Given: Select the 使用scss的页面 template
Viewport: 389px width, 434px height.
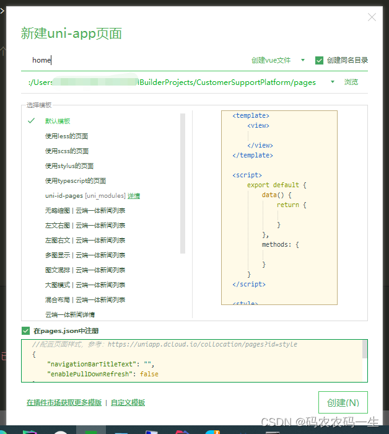Looking at the screenshot, I should click(x=67, y=151).
